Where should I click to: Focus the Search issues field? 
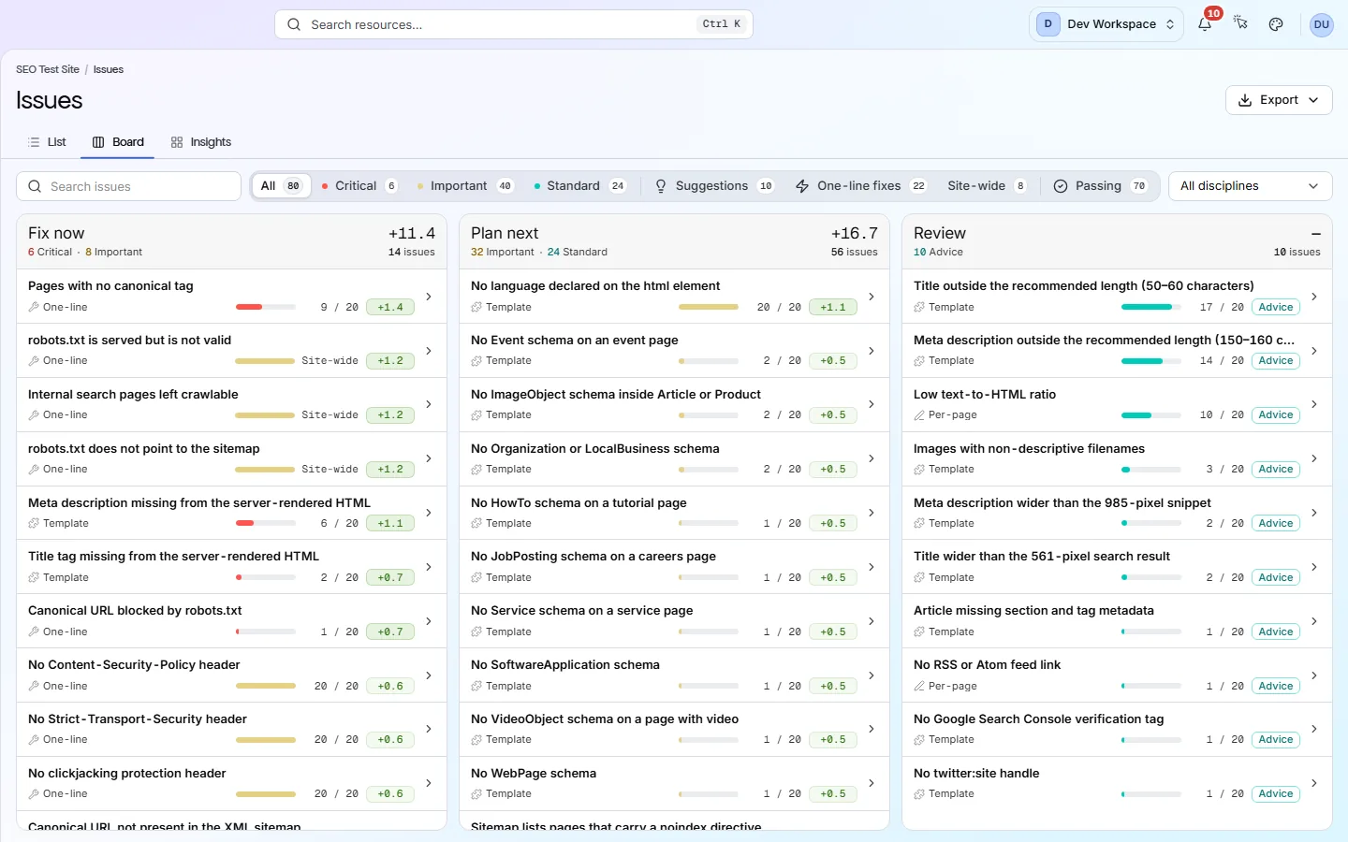click(128, 186)
